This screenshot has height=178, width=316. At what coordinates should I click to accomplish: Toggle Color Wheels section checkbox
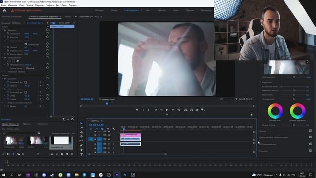[x=310, y=137]
